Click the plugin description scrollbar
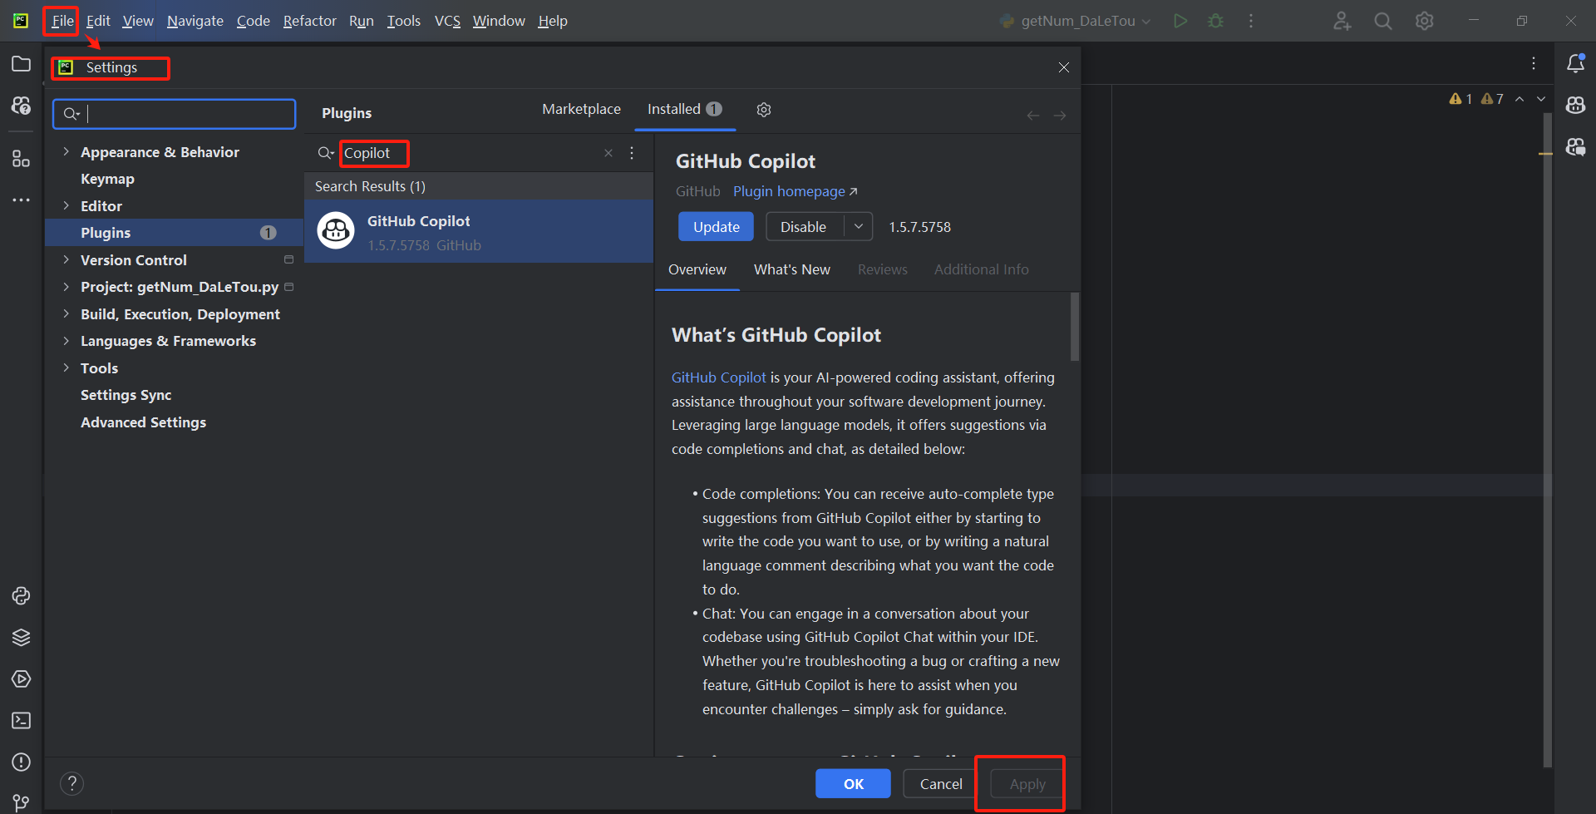Image resolution: width=1596 pixels, height=814 pixels. [1075, 327]
